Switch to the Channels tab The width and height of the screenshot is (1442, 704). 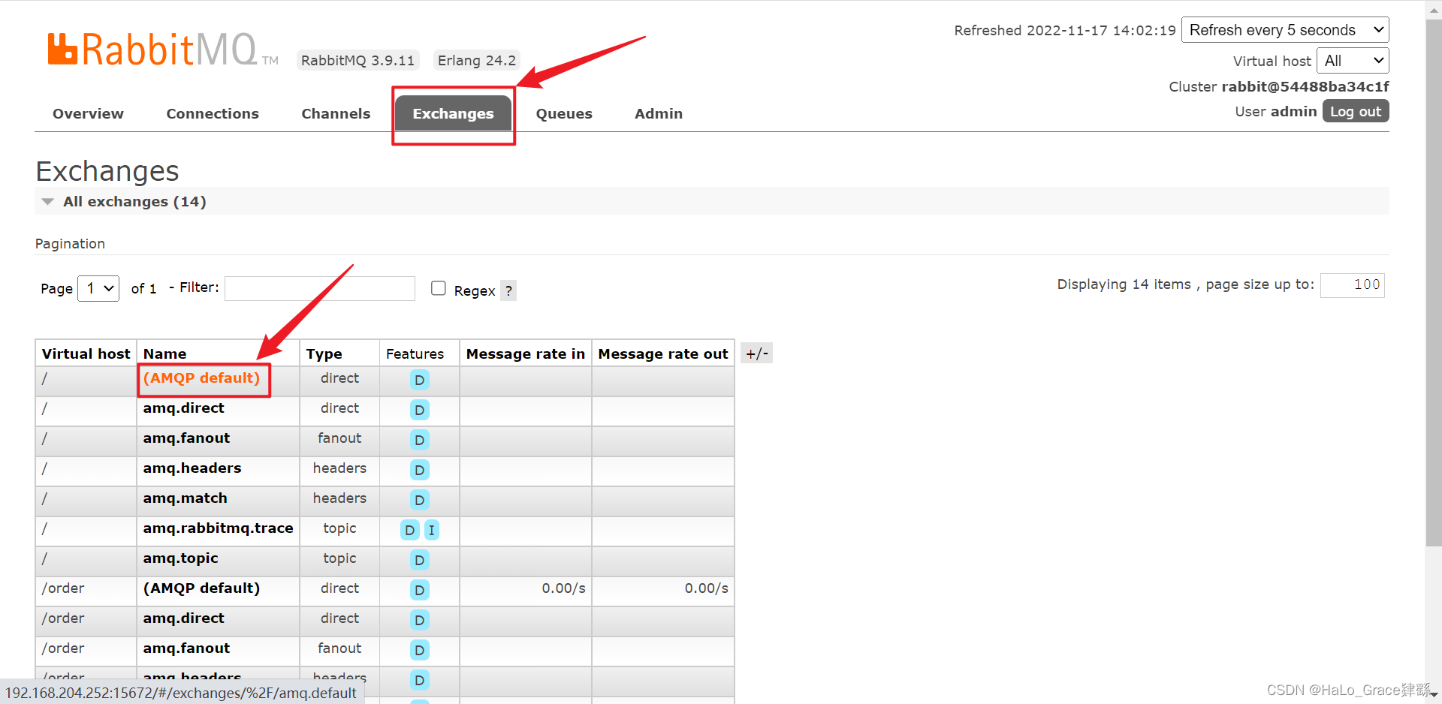click(x=336, y=113)
